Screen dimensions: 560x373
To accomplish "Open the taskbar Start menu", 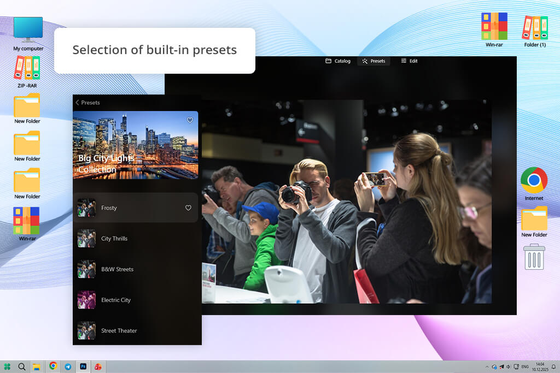I will pos(7,366).
